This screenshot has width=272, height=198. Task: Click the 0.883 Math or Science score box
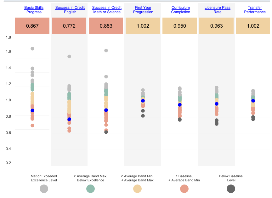tap(106, 26)
